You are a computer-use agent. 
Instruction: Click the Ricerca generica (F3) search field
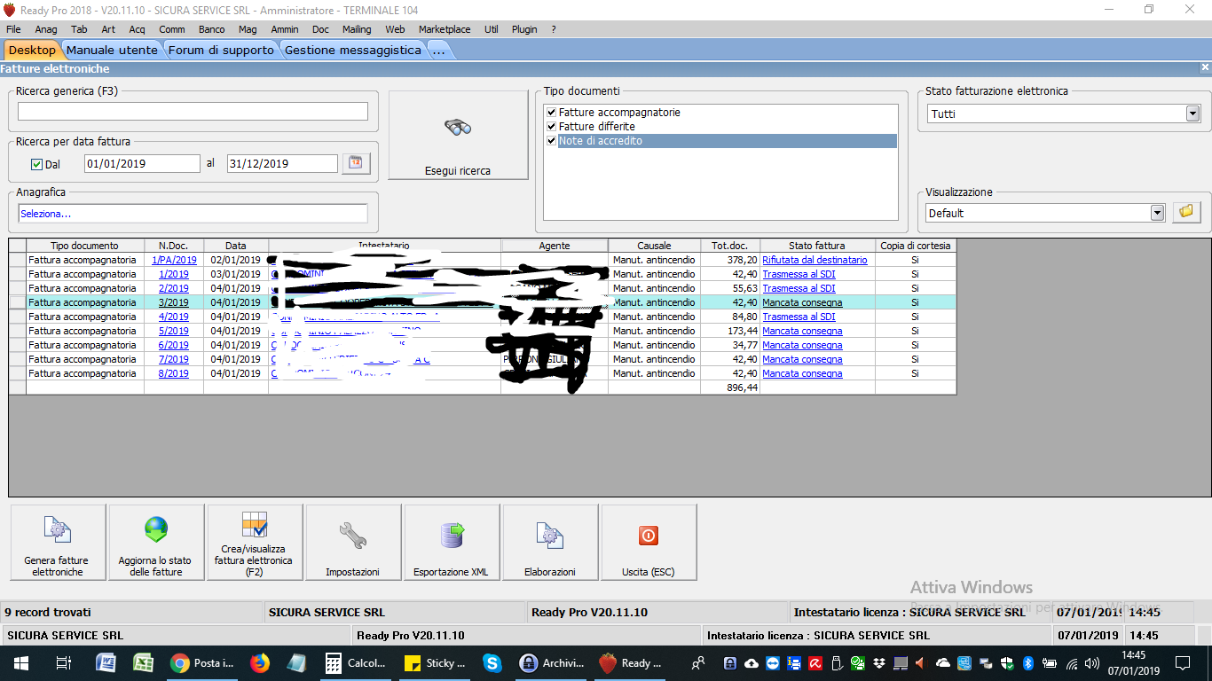tap(193, 111)
